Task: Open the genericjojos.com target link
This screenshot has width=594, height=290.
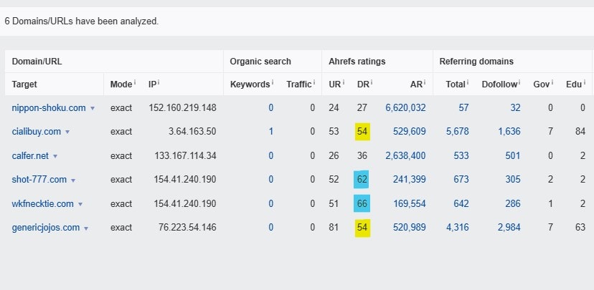Action: (x=46, y=228)
